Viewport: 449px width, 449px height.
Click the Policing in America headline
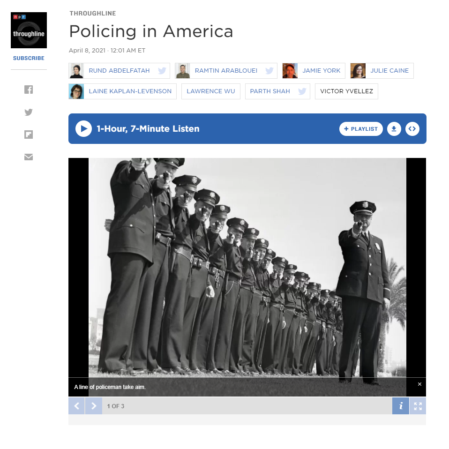[151, 31]
